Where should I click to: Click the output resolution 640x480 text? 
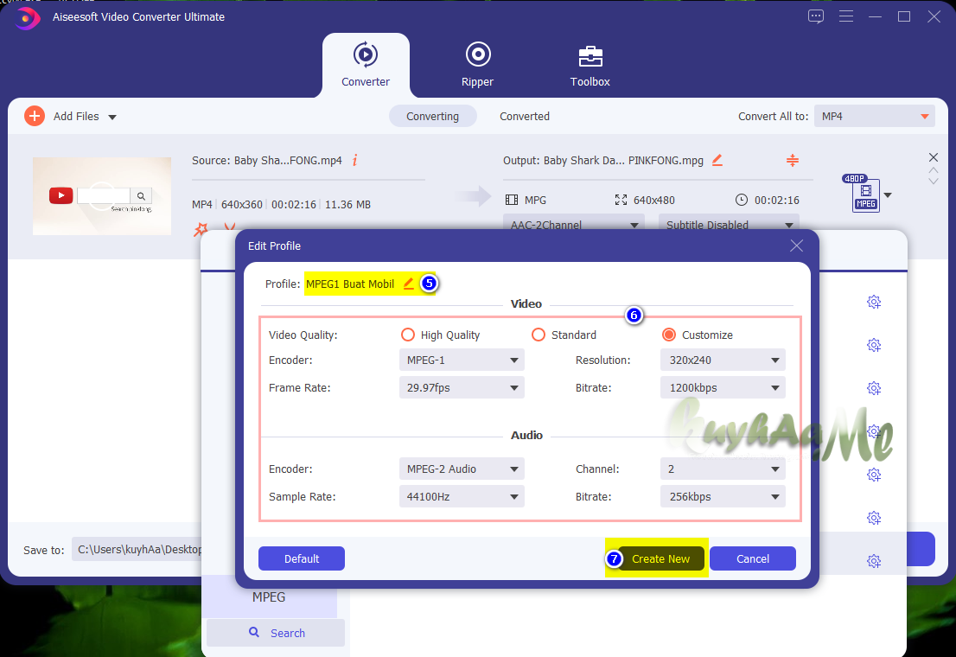pos(653,200)
